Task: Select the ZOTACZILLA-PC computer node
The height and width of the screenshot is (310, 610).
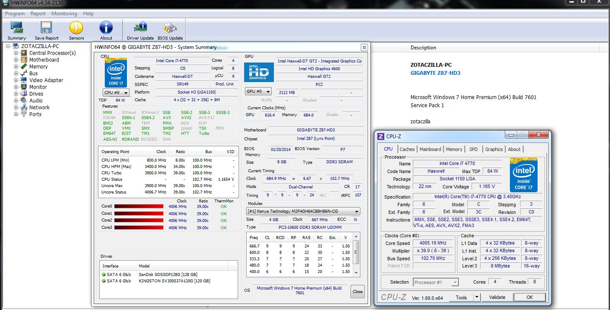Action: click(40, 46)
